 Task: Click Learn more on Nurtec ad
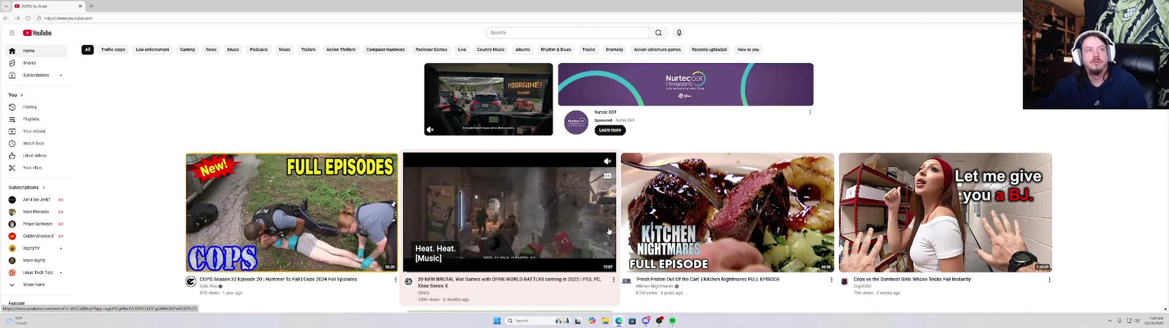[610, 130]
